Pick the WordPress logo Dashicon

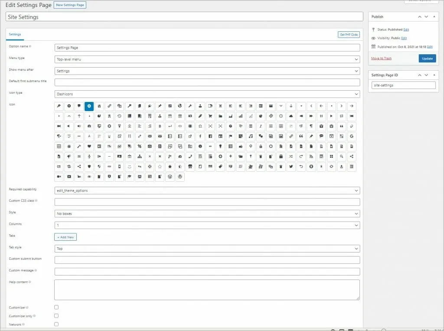click(170, 177)
